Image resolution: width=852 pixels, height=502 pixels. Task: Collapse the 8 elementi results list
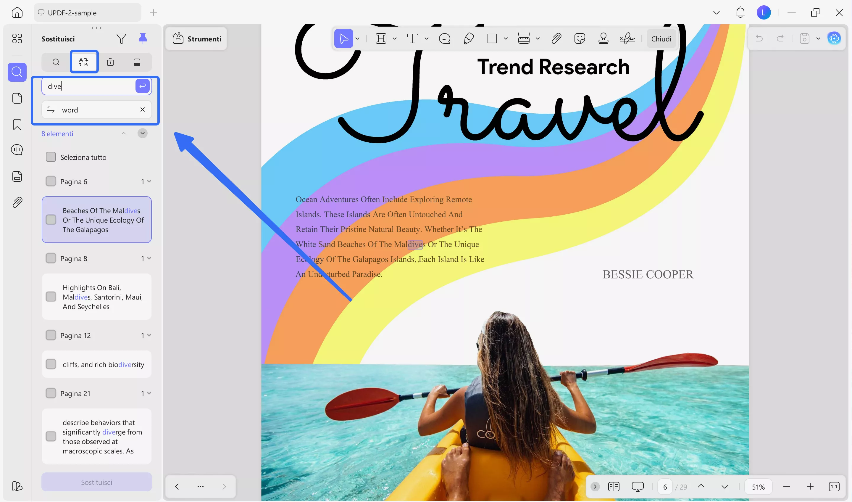tap(124, 133)
